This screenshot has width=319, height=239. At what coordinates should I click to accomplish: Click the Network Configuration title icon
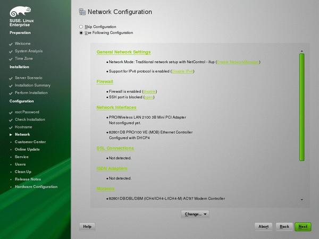point(82,12)
